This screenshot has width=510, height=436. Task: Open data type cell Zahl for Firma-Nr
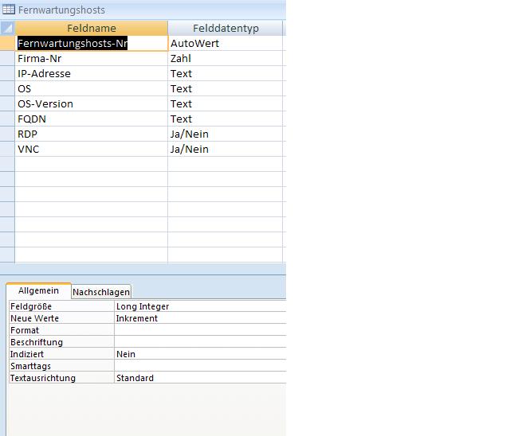(225, 58)
